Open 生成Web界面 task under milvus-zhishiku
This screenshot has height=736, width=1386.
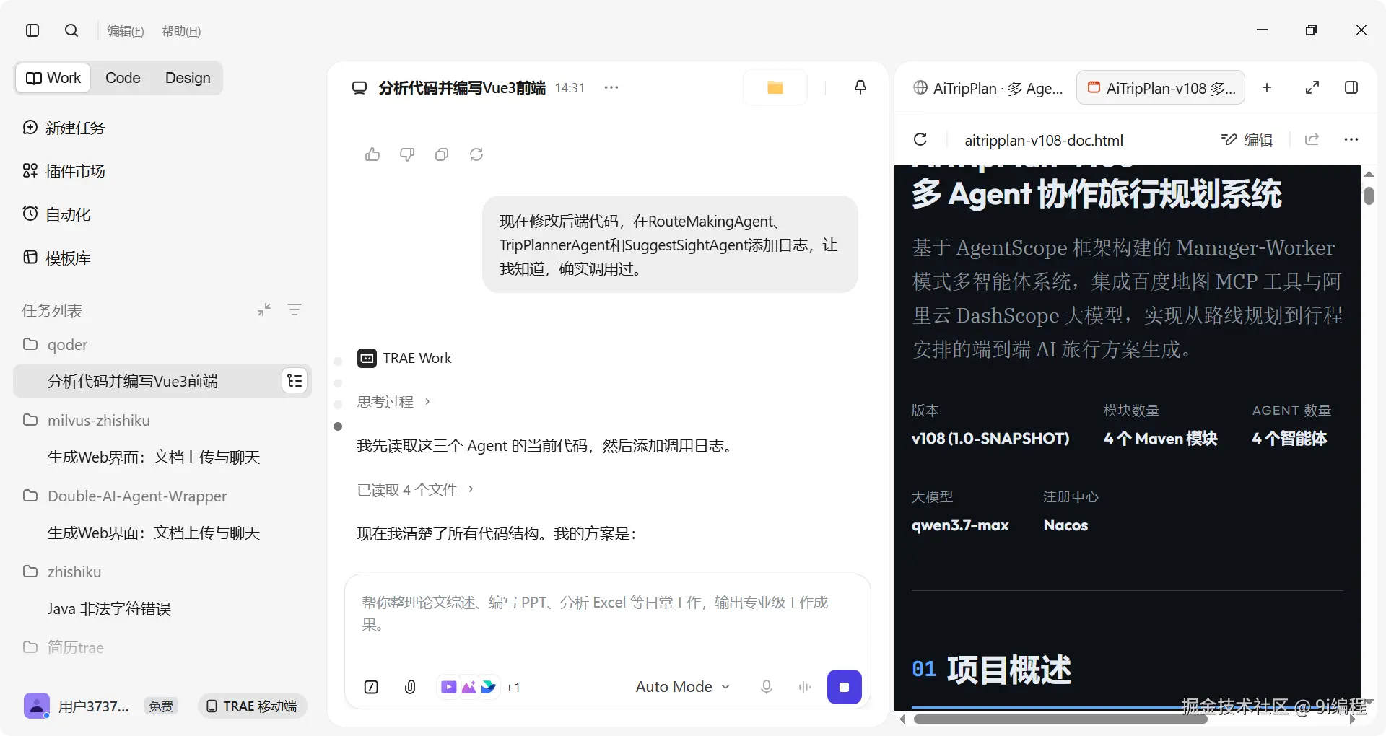pos(154,457)
